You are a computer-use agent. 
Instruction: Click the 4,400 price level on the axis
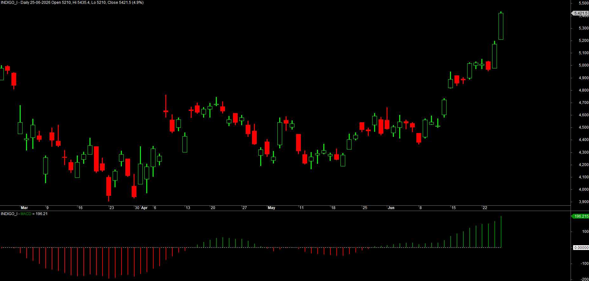pos(584,140)
